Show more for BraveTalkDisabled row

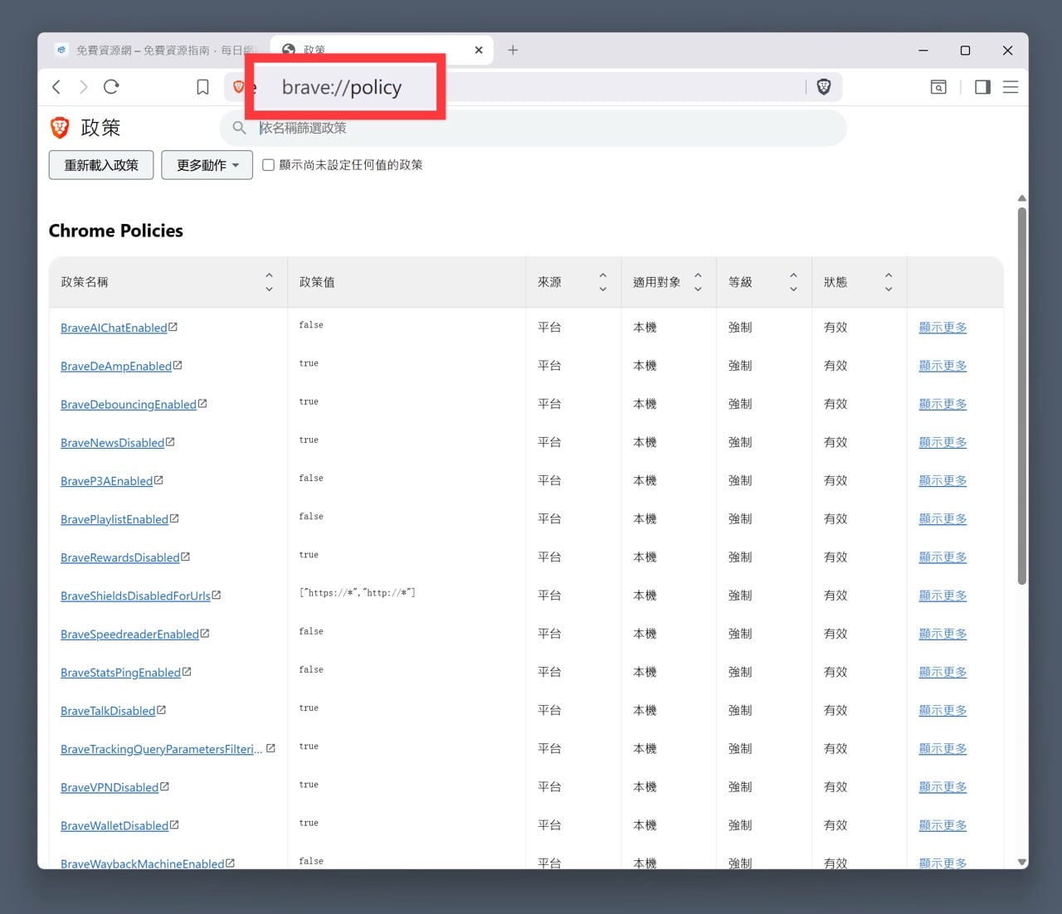pos(943,710)
